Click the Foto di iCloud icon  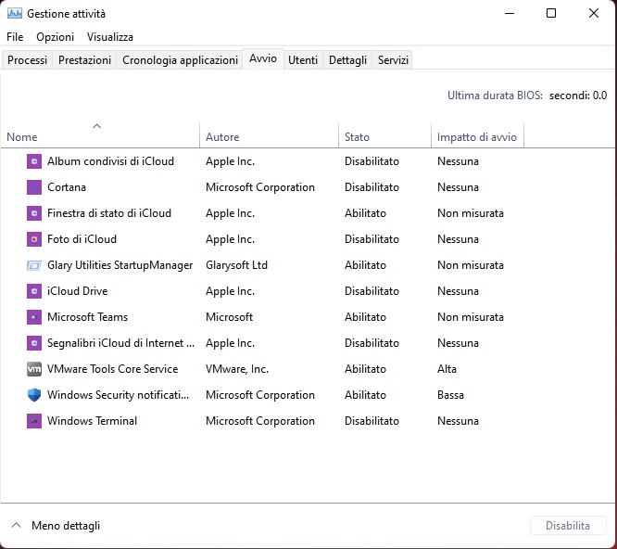(x=34, y=239)
